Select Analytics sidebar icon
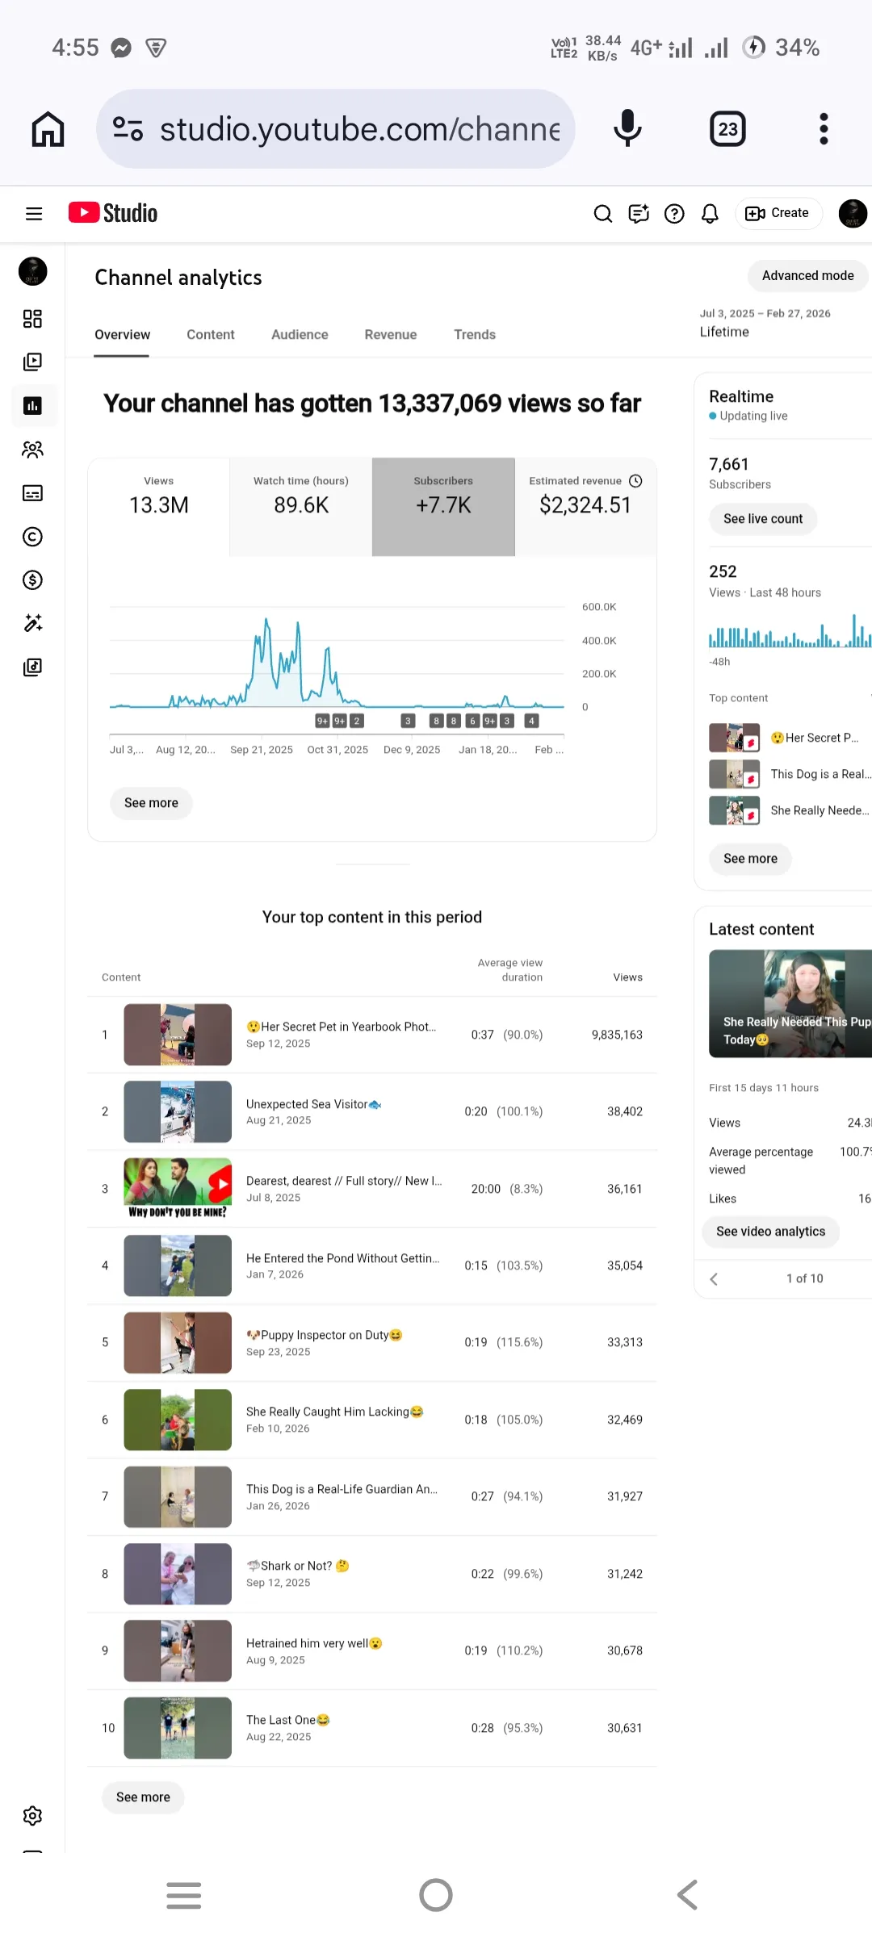This screenshot has height=1937, width=872. pos(33,405)
